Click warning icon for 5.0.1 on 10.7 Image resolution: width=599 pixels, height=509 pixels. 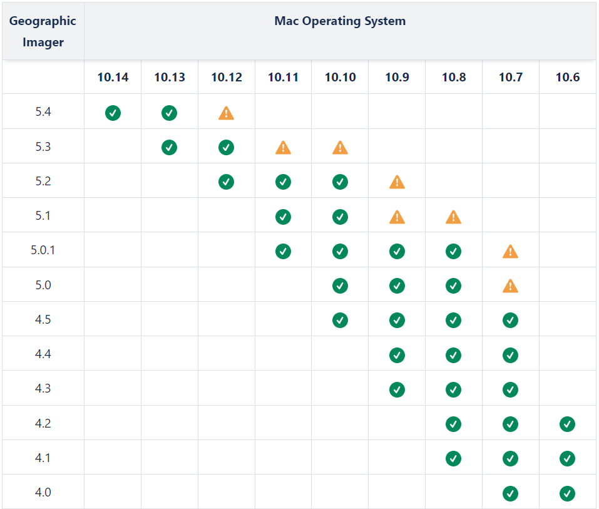[511, 252]
